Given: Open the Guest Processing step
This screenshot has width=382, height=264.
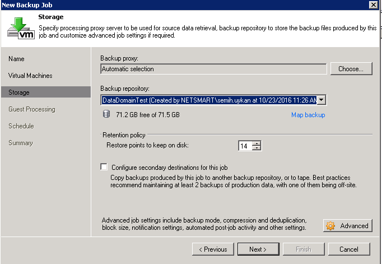Looking at the screenshot, I should point(32,109).
